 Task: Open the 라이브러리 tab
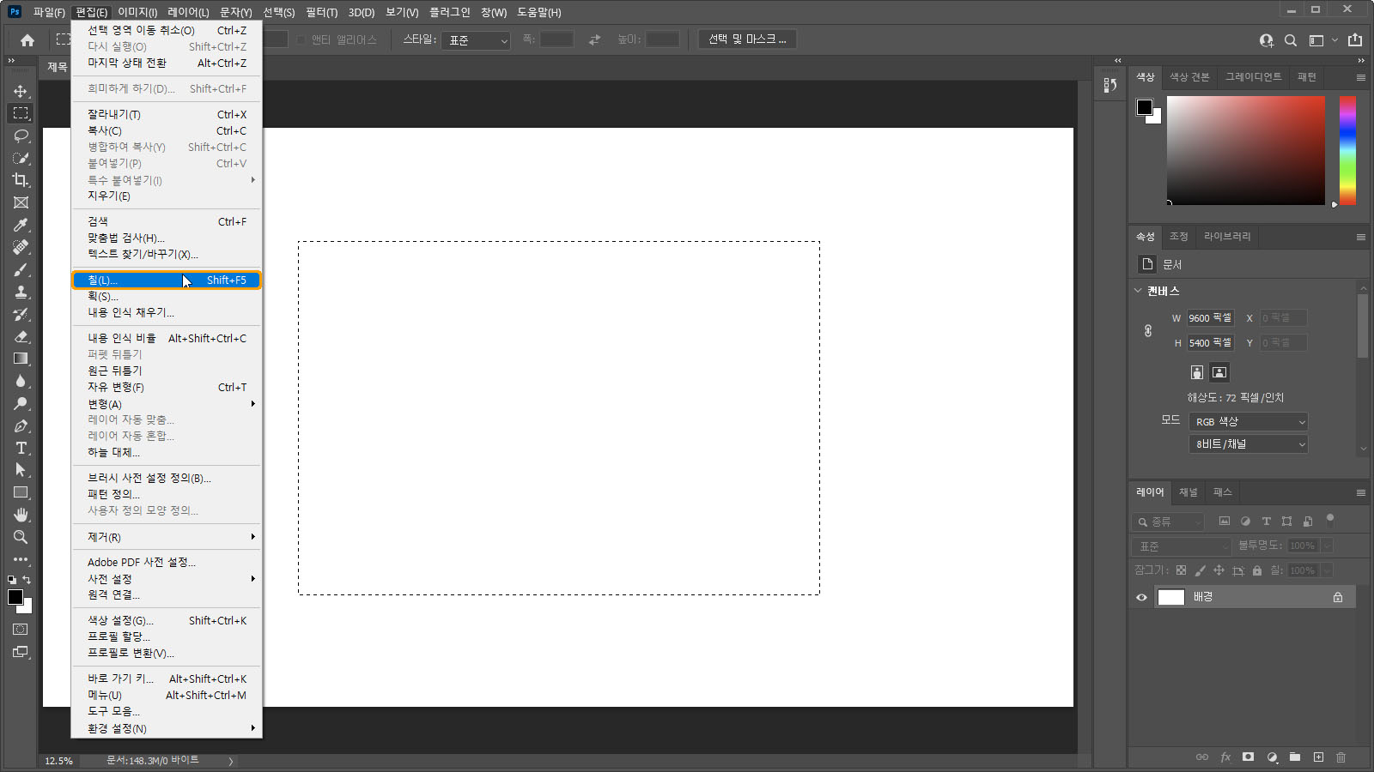[x=1227, y=237]
